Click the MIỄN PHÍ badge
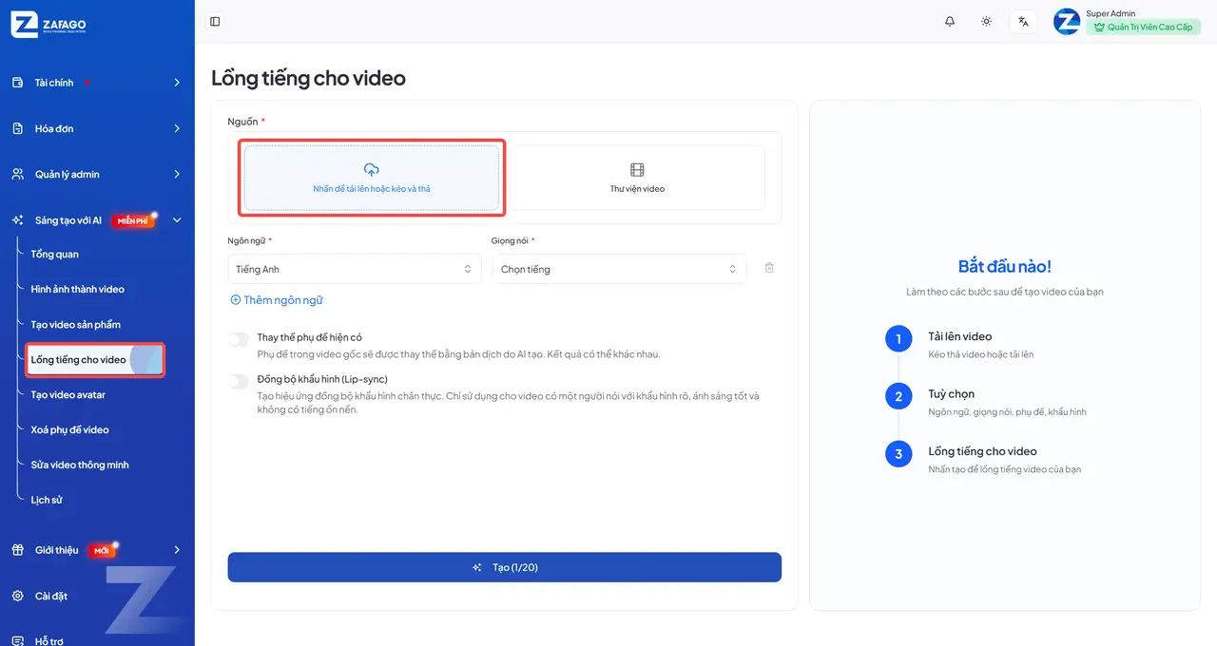 (133, 220)
